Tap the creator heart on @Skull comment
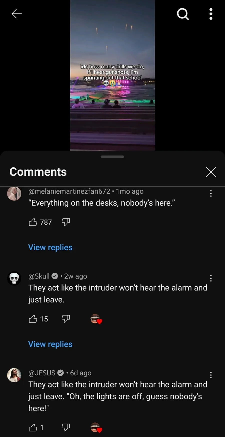This screenshot has height=437, width=225. (96, 319)
